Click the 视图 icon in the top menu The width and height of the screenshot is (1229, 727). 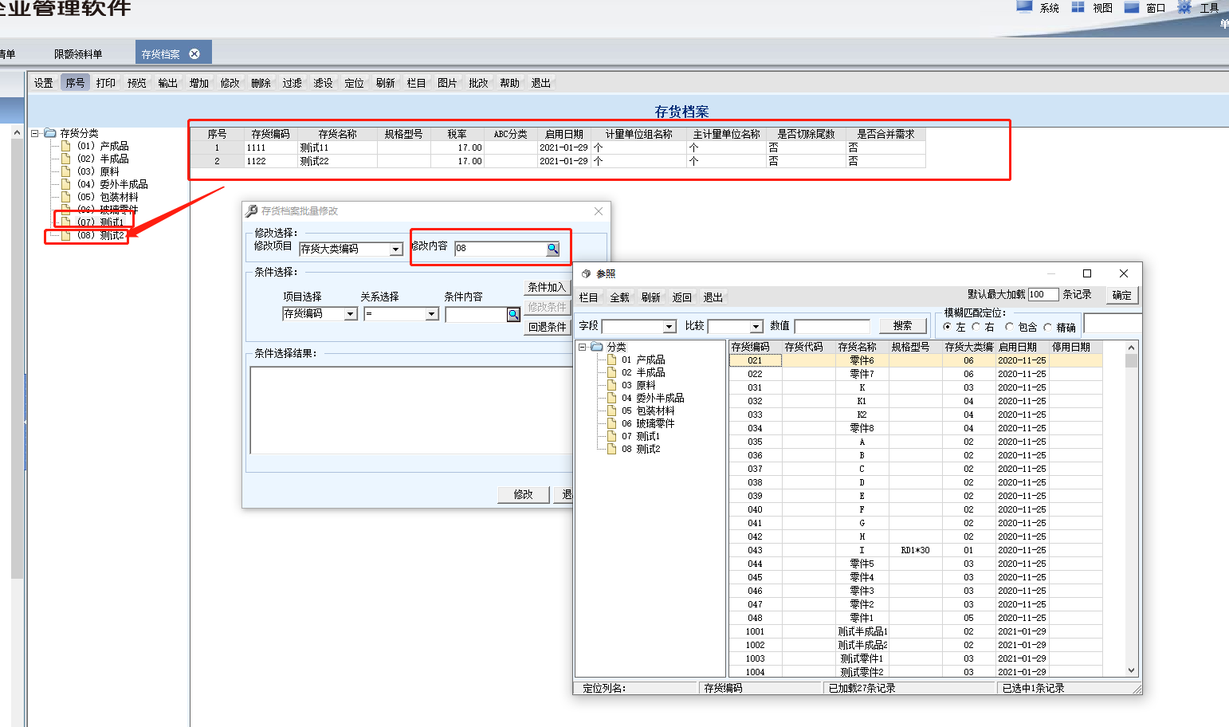(x=1078, y=7)
